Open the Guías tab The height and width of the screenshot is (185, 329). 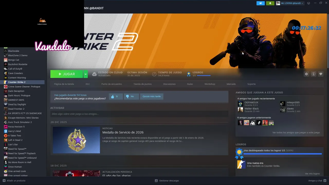[x=190, y=84]
